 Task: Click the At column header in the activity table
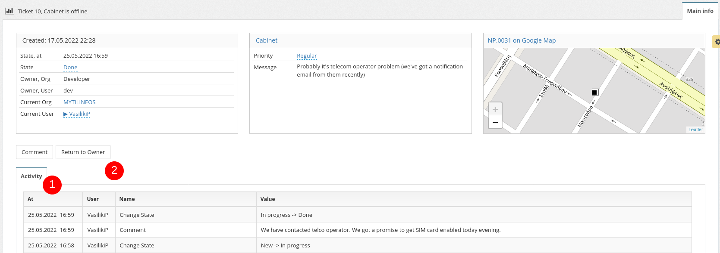[31, 199]
